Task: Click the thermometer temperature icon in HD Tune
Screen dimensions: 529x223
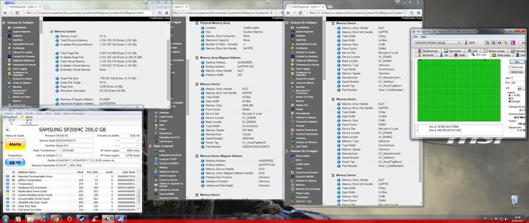Action: click(466, 43)
